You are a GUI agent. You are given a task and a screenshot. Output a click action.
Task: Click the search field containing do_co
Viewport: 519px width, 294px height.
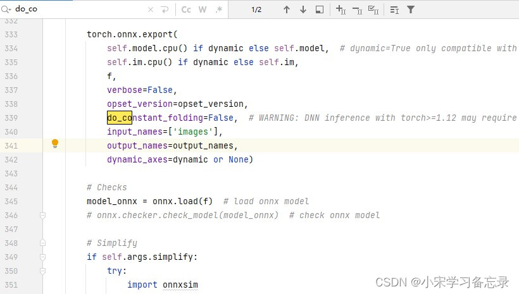[80, 9]
